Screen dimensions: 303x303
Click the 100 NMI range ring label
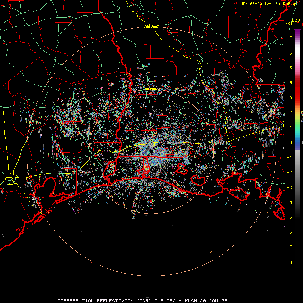(x=151, y=27)
